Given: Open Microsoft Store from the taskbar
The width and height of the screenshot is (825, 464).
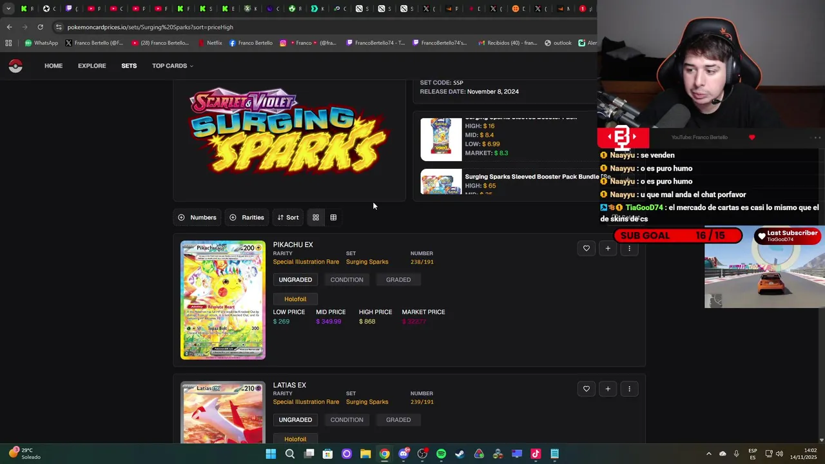Looking at the screenshot, I should pyautogui.click(x=327, y=454).
